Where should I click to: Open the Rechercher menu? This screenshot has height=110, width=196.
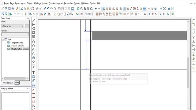point(68,3)
